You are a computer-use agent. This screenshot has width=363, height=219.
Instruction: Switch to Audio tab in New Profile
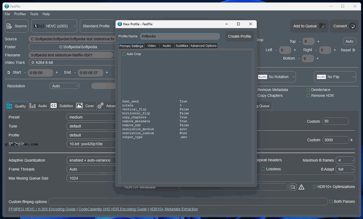coord(167,46)
